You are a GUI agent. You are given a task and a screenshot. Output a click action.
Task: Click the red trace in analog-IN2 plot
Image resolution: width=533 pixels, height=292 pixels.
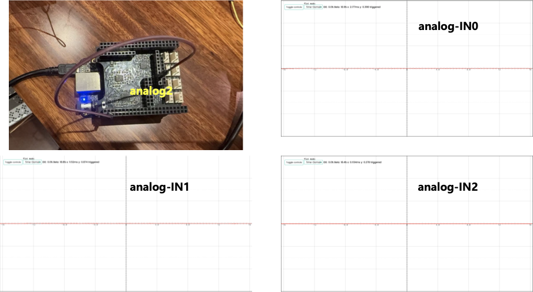pos(353,224)
